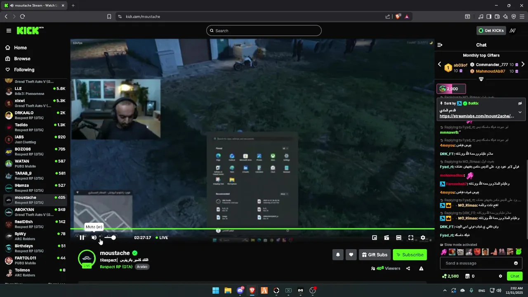Screen dimensions: 528x297
Task: Open the Kick hamburger sidebar menu
Action: 9,31
